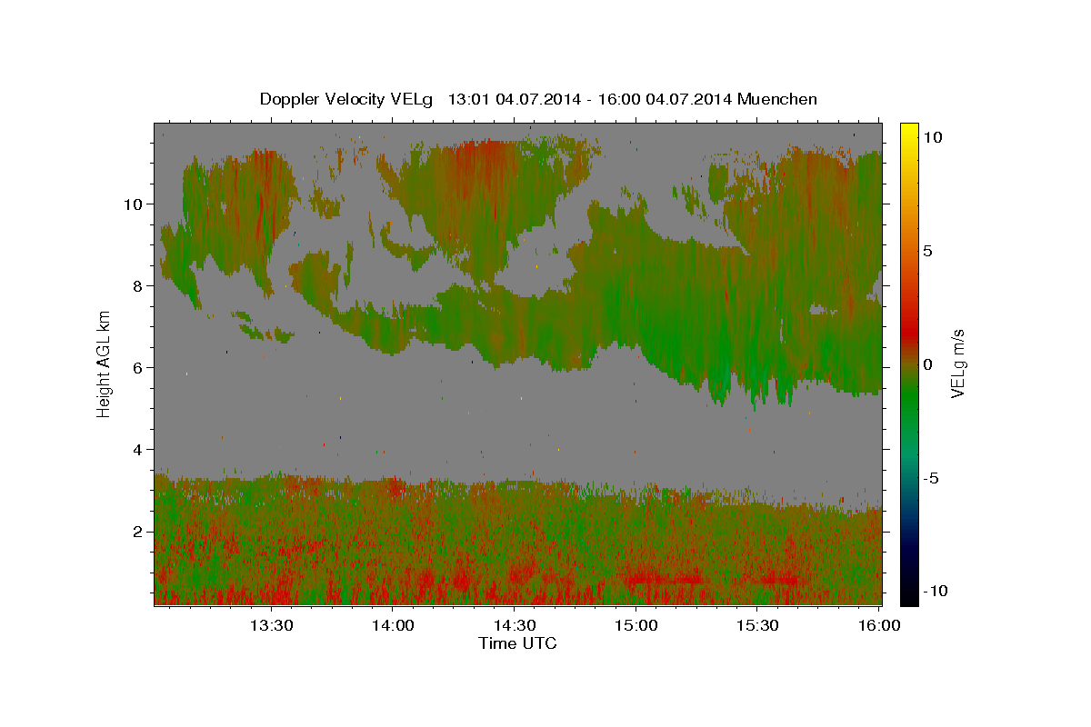Screen dimensions: 1091x727
Task: Click the yellow top end of the colorbar
Action: pyautogui.click(x=909, y=129)
